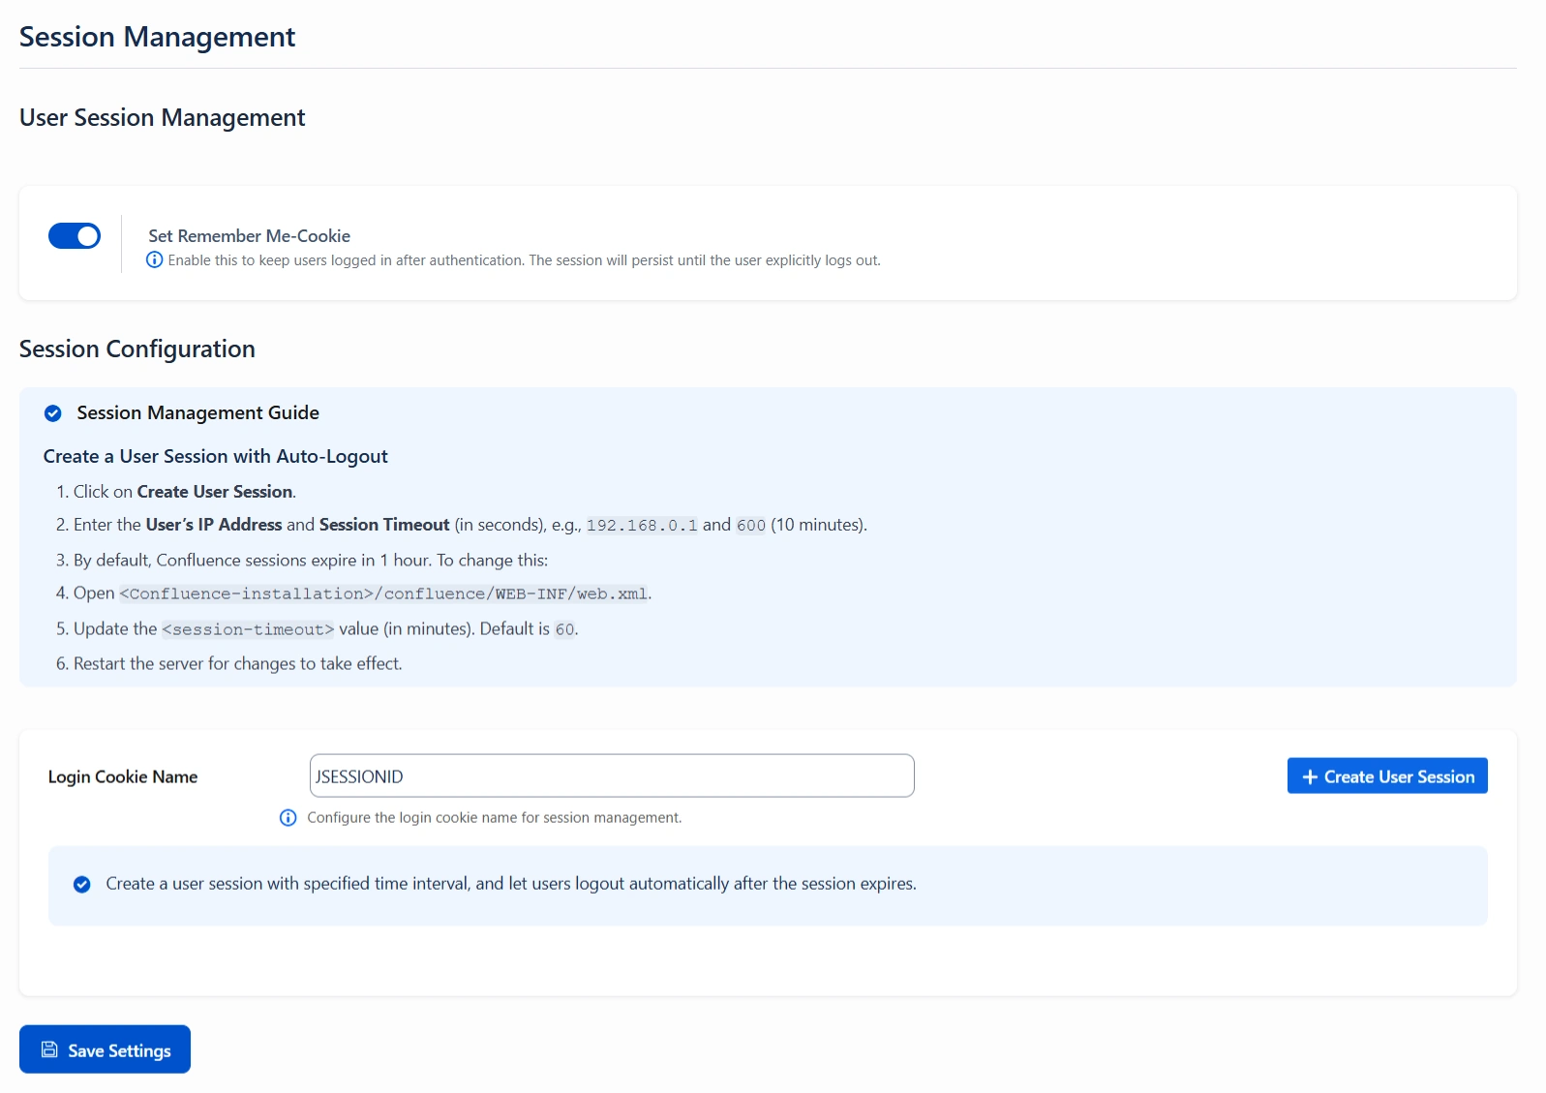Click the info icon below Login Cookie Name field

[288, 818]
